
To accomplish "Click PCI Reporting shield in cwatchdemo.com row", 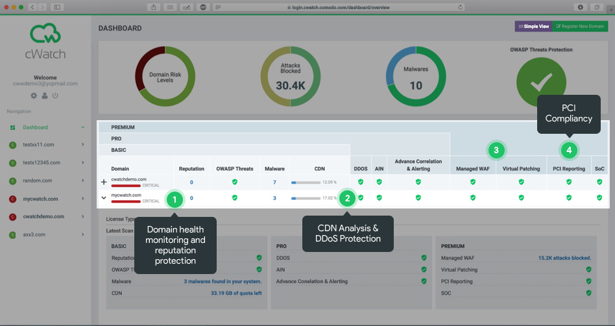I will click(569, 182).
